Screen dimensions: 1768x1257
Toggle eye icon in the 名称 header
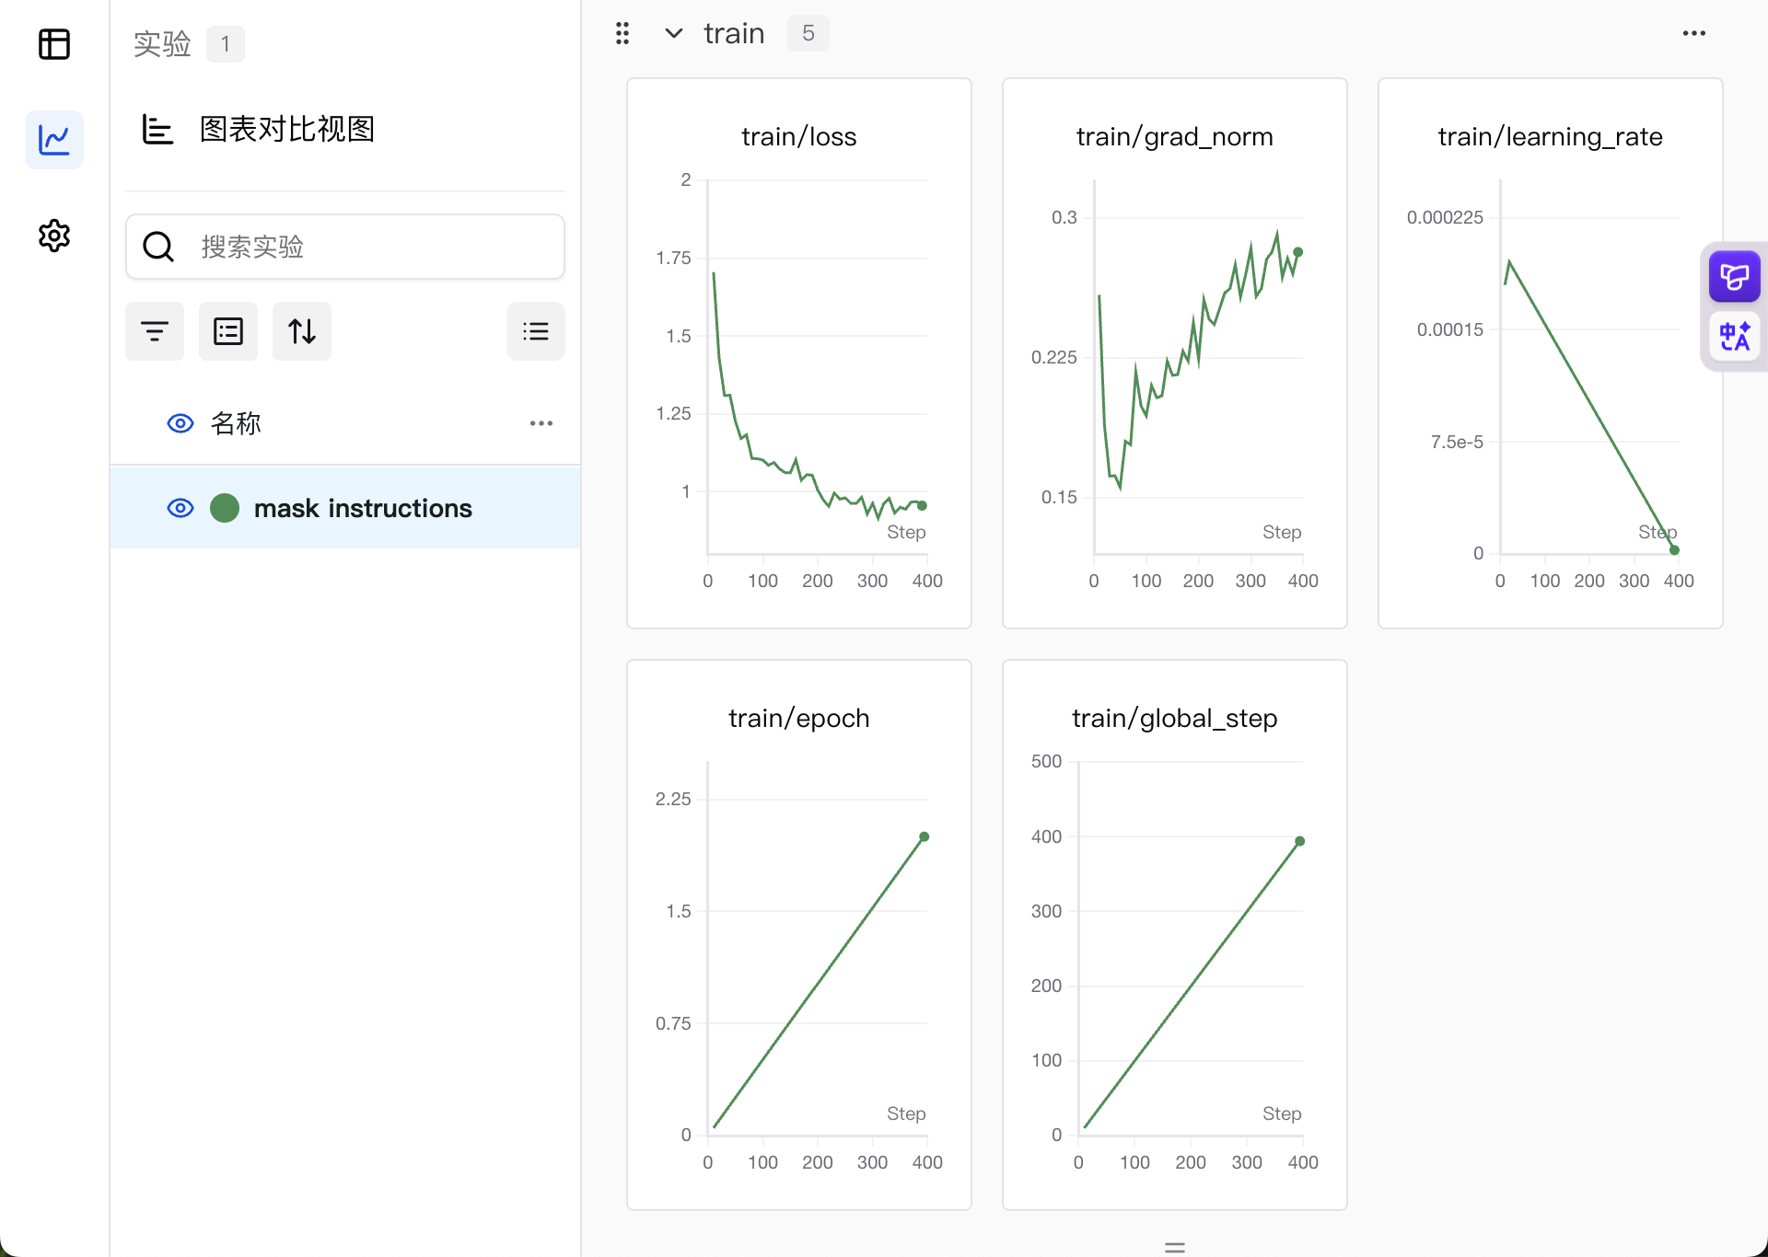180,423
